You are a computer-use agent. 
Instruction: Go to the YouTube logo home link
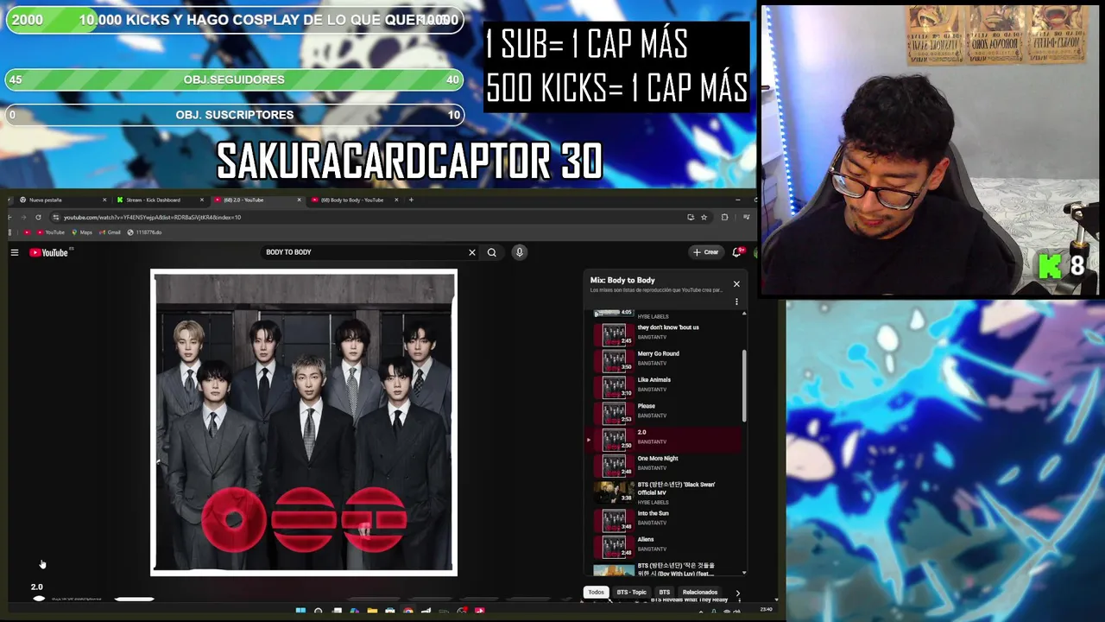click(49, 252)
